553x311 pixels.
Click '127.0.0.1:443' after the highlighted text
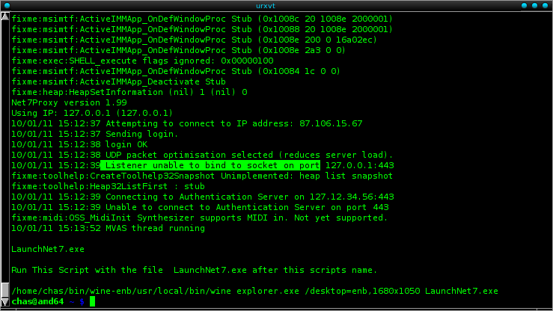(359, 165)
